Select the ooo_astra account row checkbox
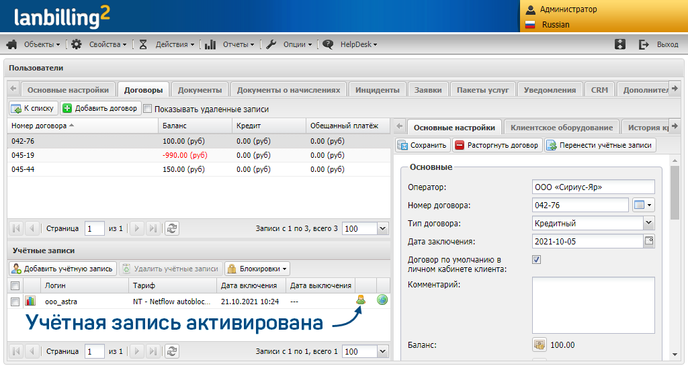 point(15,302)
